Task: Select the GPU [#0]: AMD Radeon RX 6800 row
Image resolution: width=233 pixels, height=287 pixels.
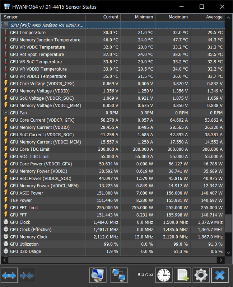Action: point(113,25)
